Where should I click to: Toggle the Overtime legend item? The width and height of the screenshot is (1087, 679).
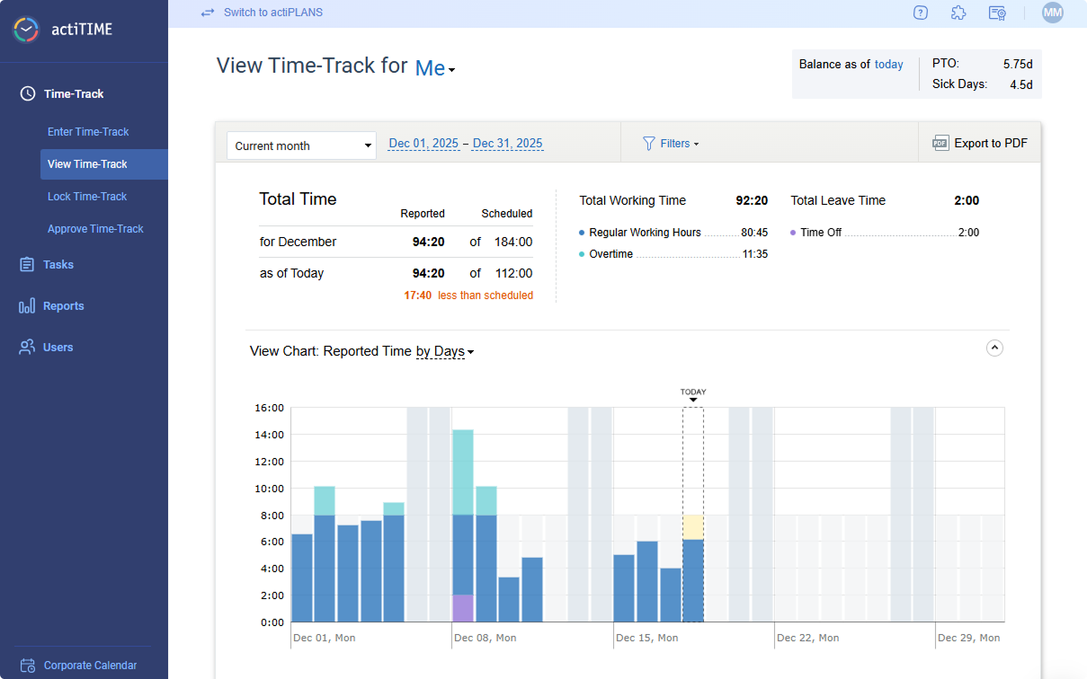tap(609, 254)
